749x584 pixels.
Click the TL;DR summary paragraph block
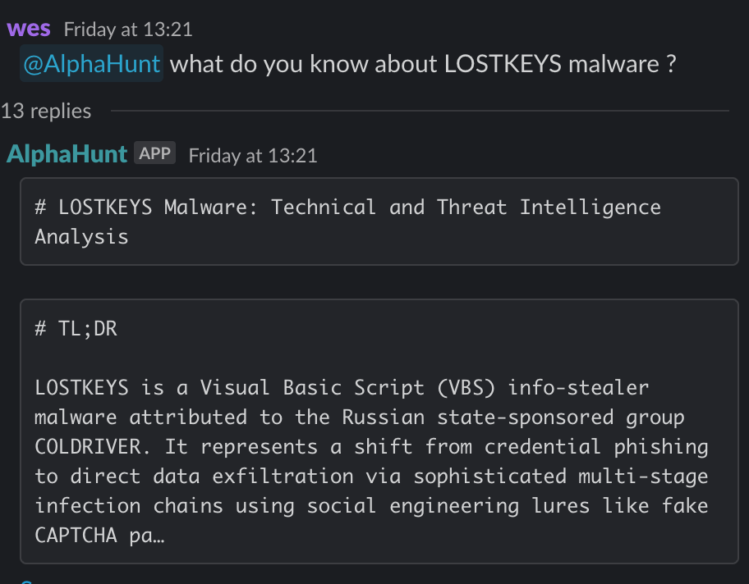pyautogui.click(x=379, y=431)
